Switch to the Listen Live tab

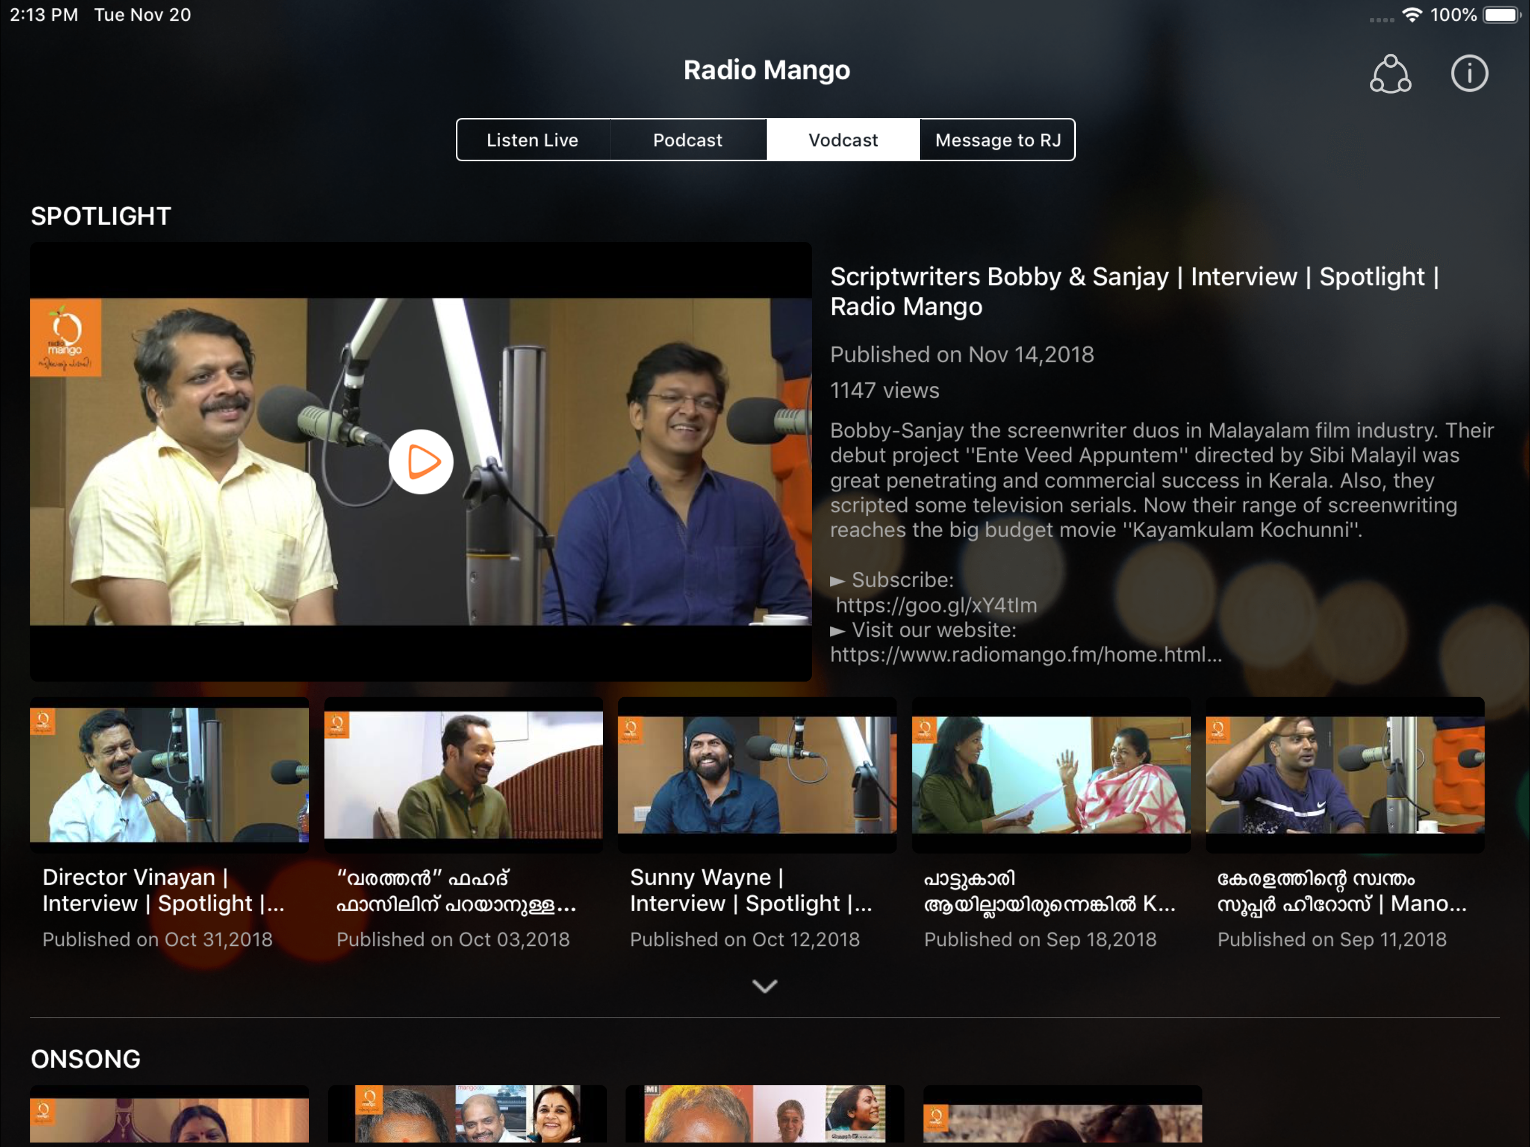[x=532, y=140]
